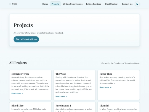The height and width of the screenshot is (112, 149).
Task: Open Editing Services page
Action: pos(94,4)
